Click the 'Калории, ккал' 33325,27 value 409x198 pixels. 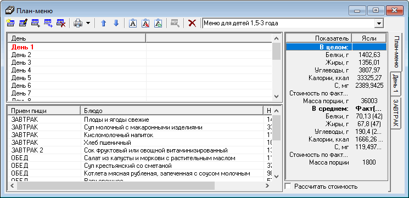pyautogui.click(x=369, y=78)
